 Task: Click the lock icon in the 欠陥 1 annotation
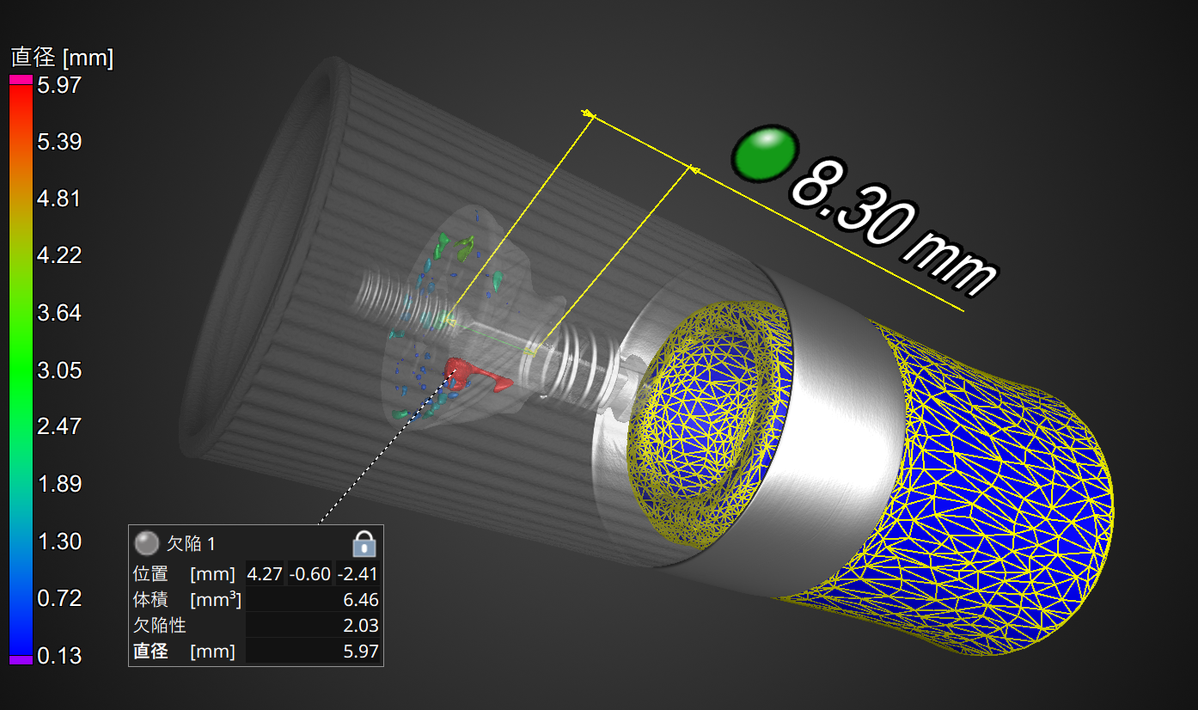(x=364, y=543)
